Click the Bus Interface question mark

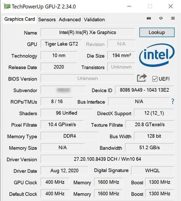point(173,101)
